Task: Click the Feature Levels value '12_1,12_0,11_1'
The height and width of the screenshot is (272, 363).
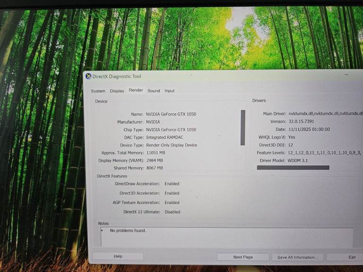Action: [x=324, y=153]
